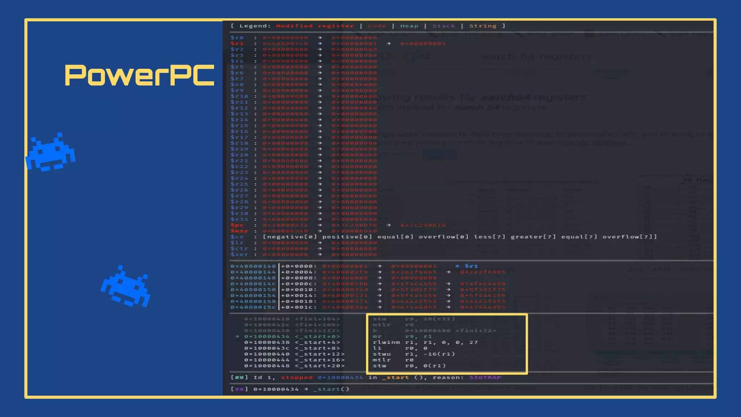This screenshot has width=741, height=417.
Task: Open 'Google settings' link in background browser
Action: pyautogui.click(x=592, y=142)
